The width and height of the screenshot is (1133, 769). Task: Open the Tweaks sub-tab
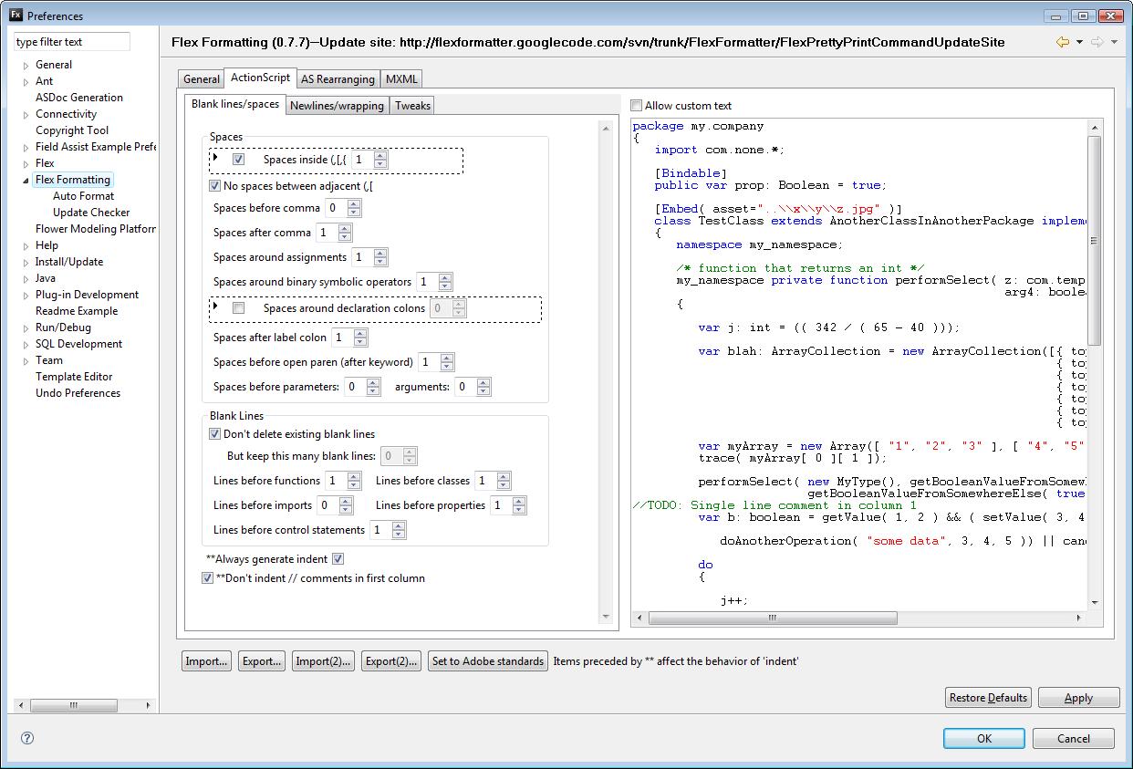pos(412,106)
